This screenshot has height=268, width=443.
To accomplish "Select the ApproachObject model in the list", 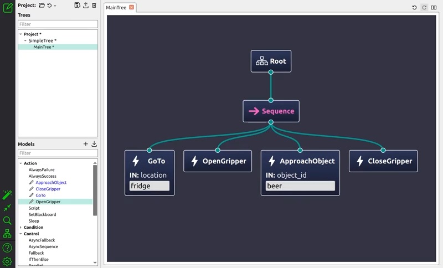I will coord(51,183).
